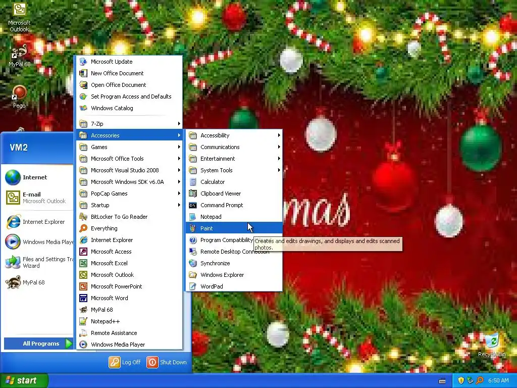
Task: Launch Microsoft Access
Action: (130, 252)
